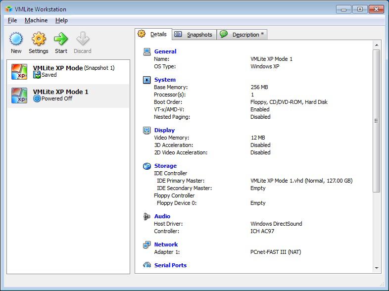The width and height of the screenshot is (389, 291).
Task: Switch to the Details tab label
Action: point(158,34)
